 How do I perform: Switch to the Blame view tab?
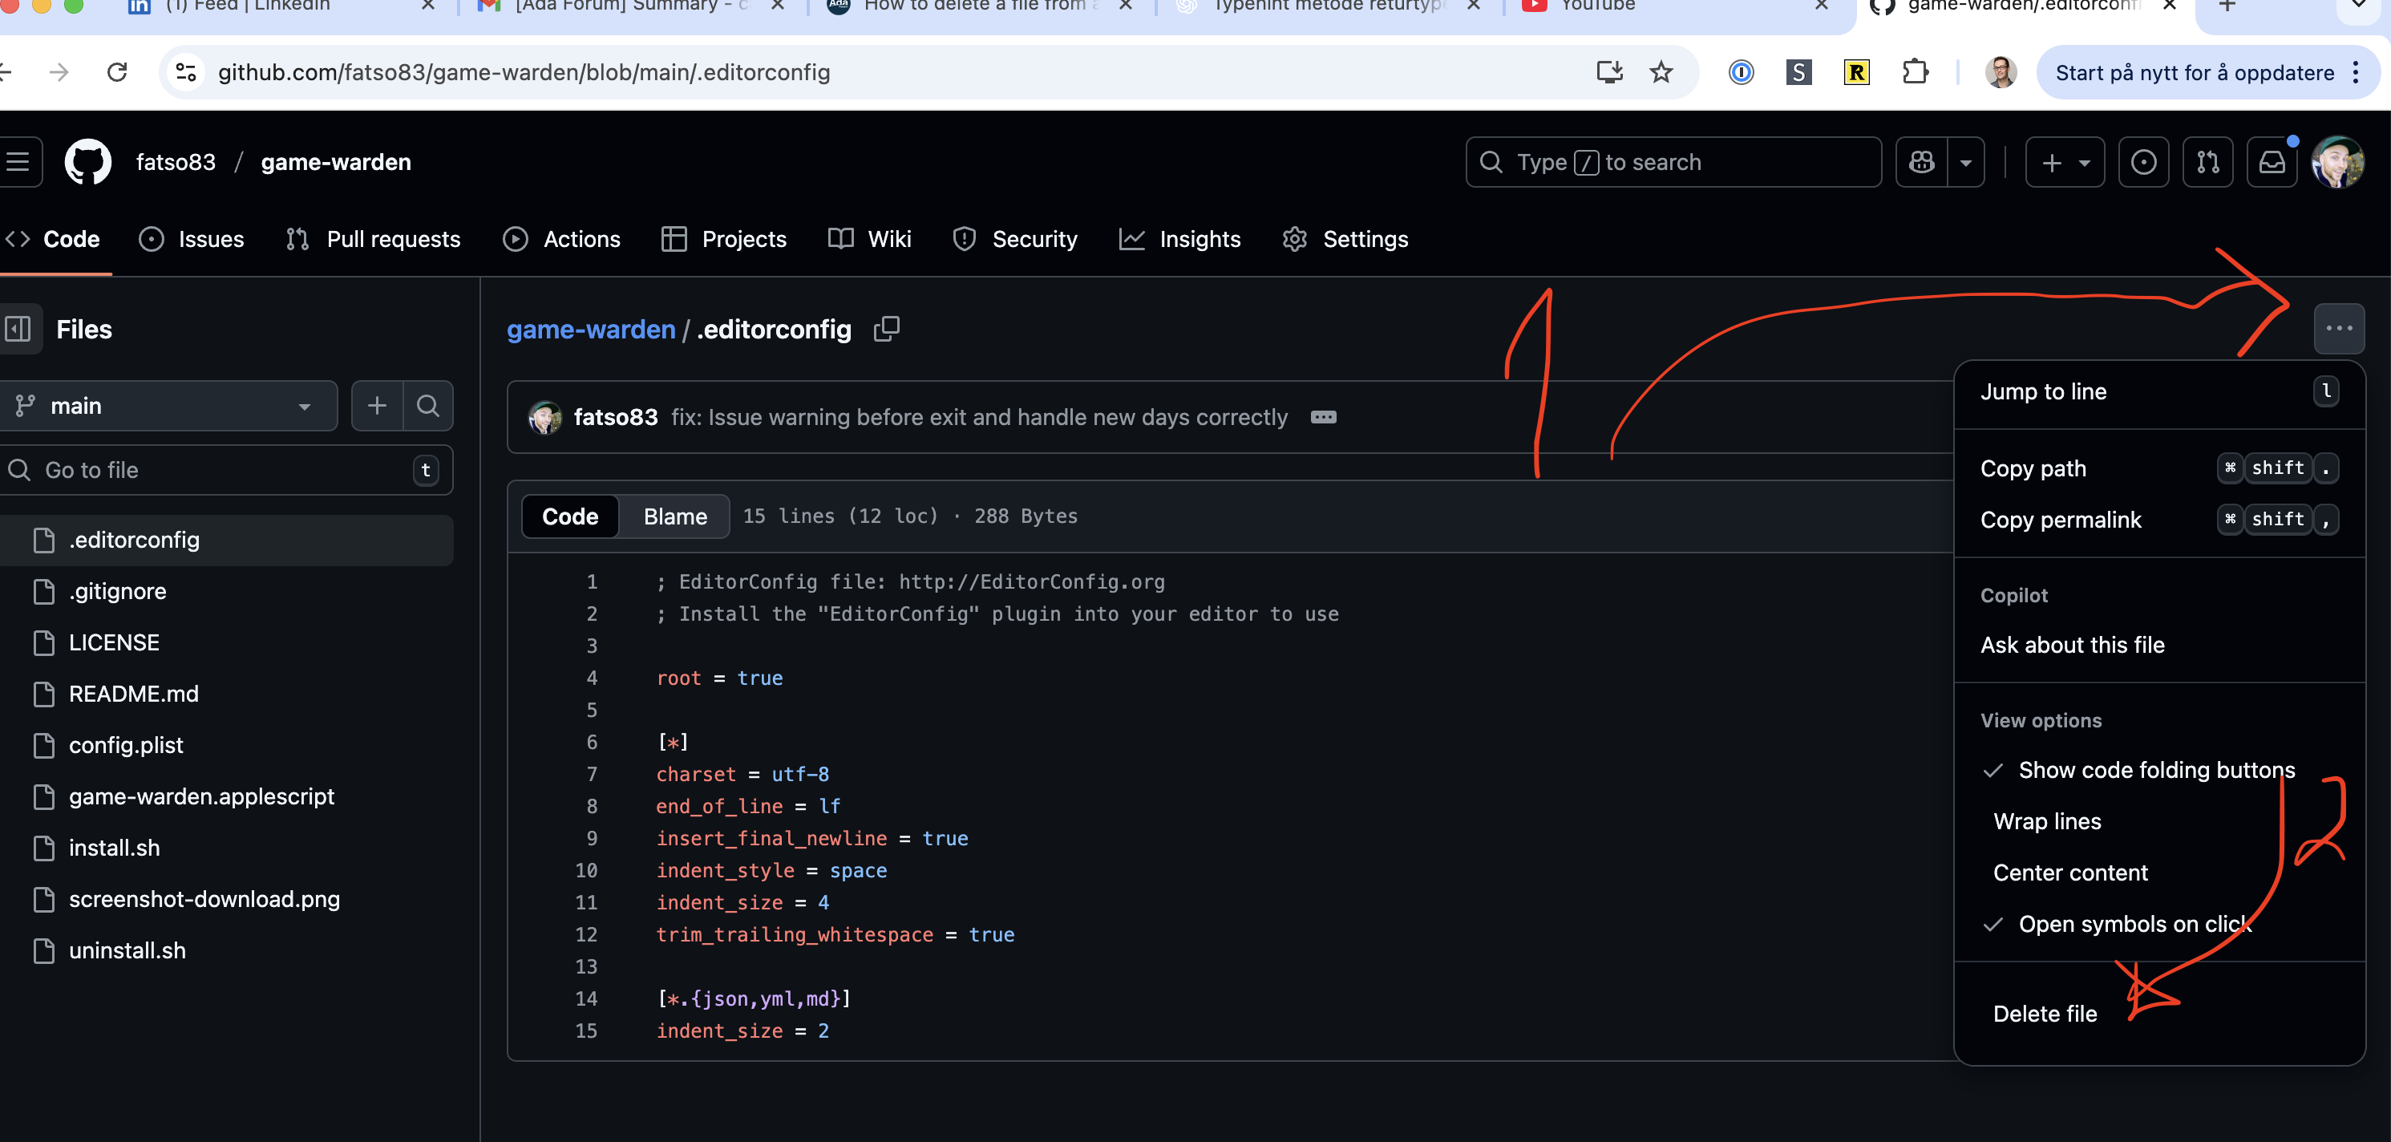click(675, 516)
